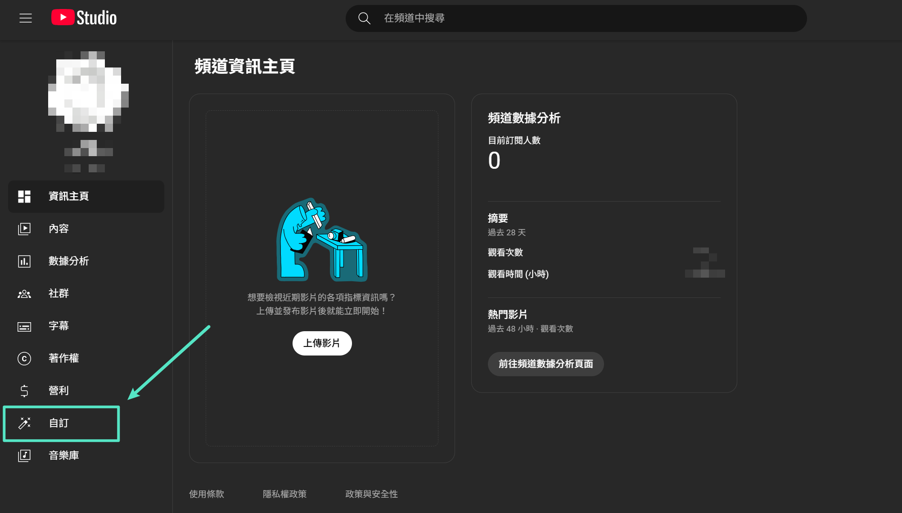Screen dimensions: 902x513
Task: Click the YouTube Studio logo
Action: 84,18
